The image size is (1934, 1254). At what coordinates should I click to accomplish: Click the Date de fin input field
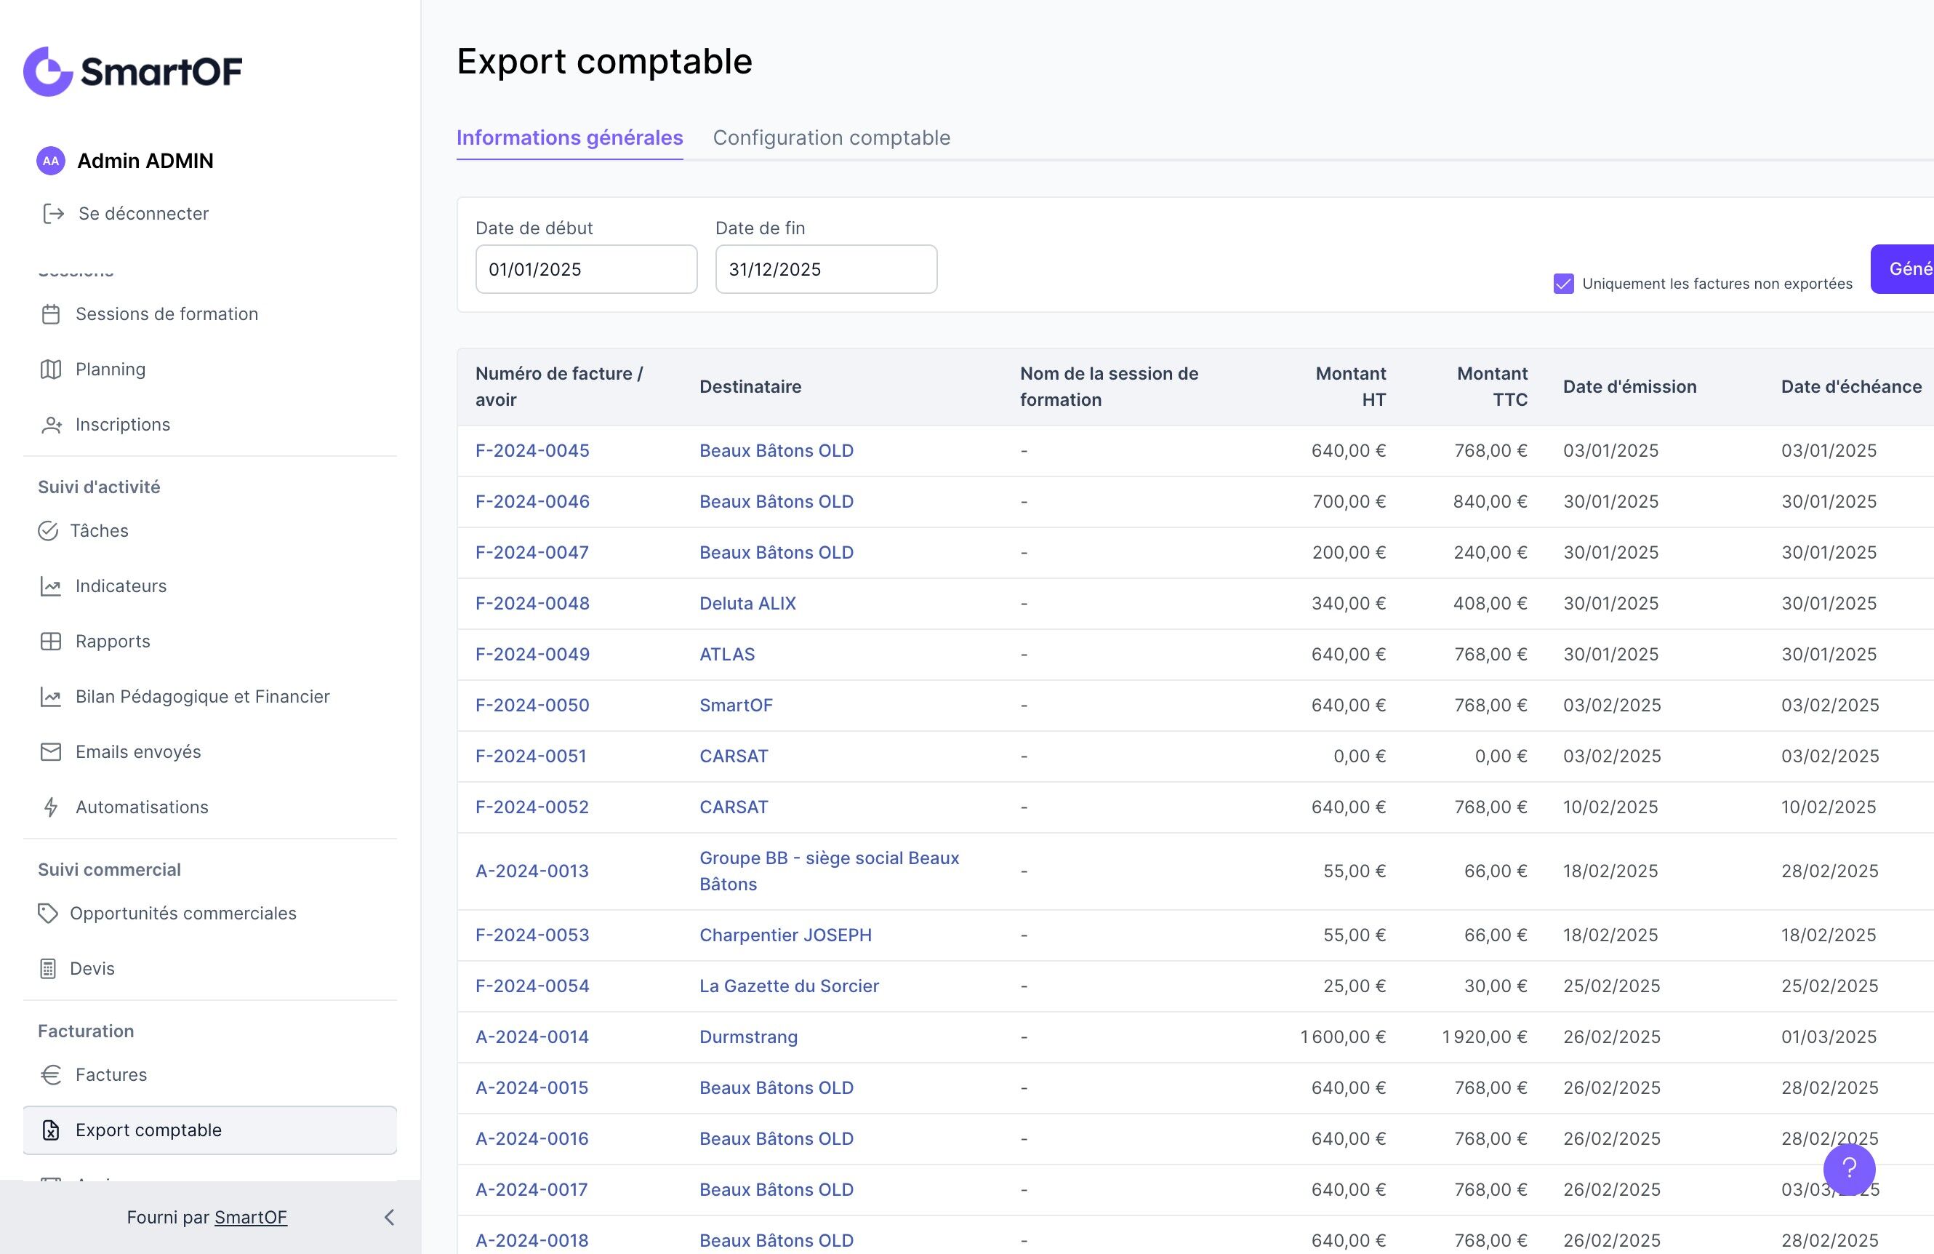[826, 269]
